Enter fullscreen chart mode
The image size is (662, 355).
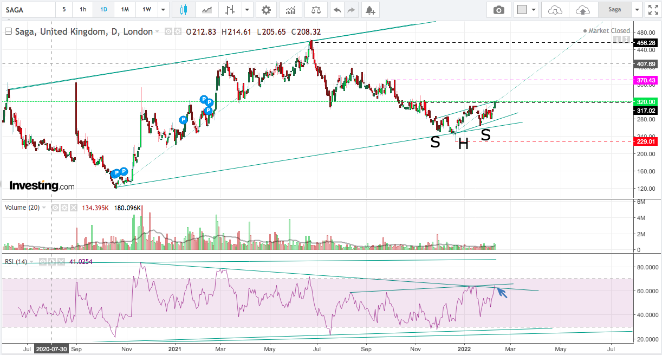tap(653, 10)
